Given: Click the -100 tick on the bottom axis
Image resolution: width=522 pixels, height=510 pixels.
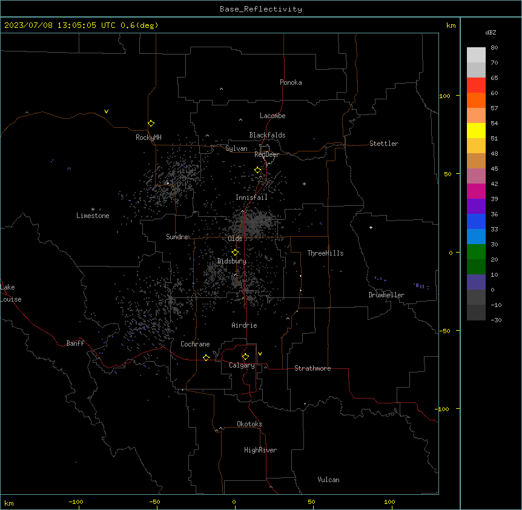Looking at the screenshot, I should (76, 502).
